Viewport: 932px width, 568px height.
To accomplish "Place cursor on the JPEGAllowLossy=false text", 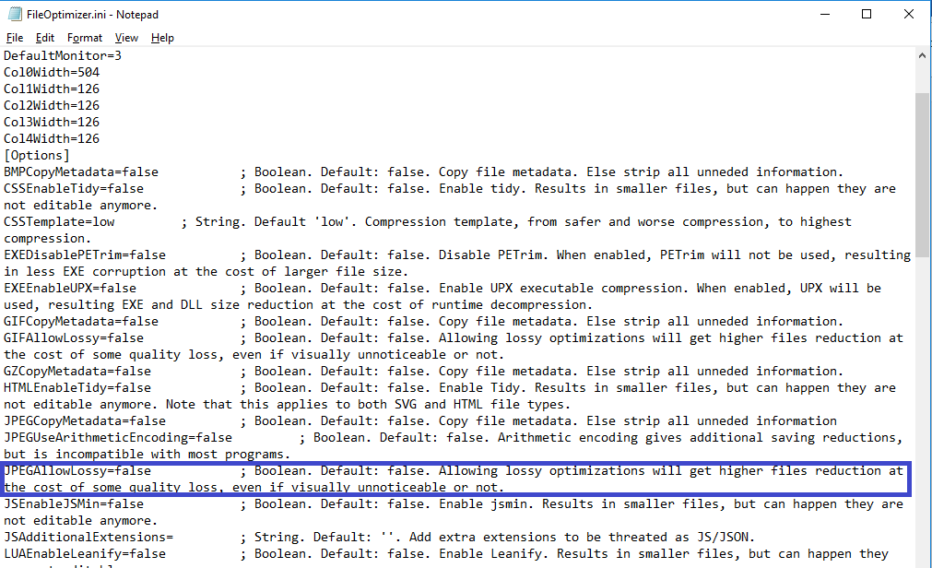I will [x=77, y=471].
